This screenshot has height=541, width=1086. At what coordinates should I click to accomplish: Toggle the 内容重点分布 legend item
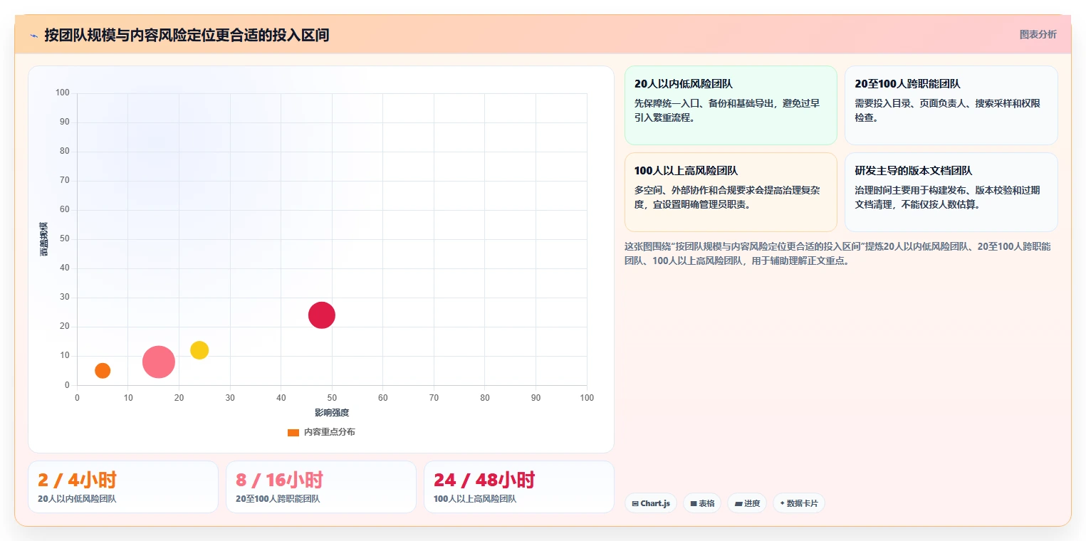321,432
